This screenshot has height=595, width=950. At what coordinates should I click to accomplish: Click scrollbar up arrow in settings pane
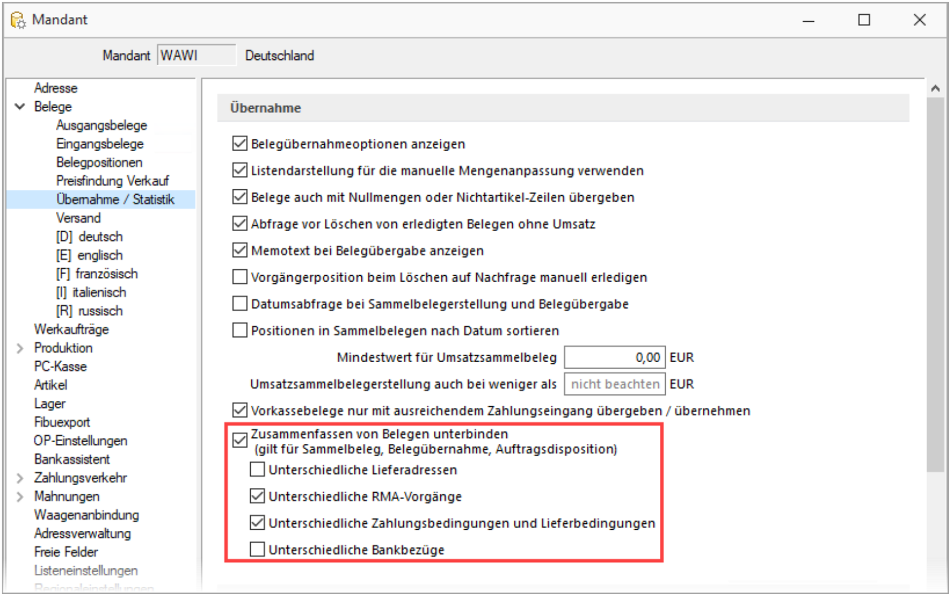coord(935,88)
